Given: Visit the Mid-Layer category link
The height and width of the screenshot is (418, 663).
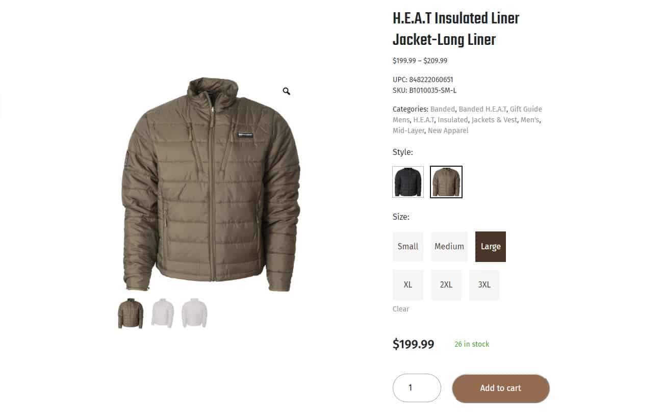Looking at the screenshot, I should pos(408,130).
